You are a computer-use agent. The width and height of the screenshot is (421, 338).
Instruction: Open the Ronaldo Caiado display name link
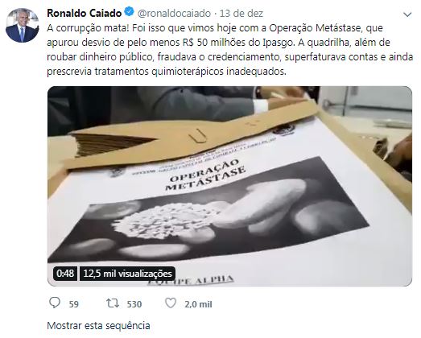click(85, 13)
